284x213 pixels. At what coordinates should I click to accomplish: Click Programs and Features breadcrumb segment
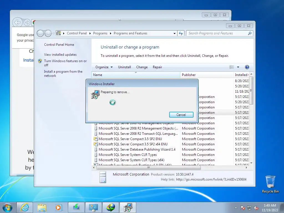pyautogui.click(x=130, y=33)
